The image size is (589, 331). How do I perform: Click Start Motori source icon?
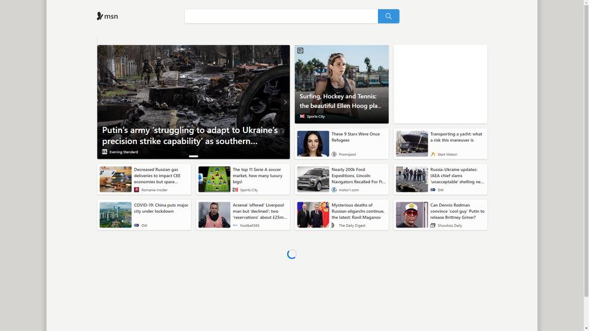pyautogui.click(x=433, y=154)
